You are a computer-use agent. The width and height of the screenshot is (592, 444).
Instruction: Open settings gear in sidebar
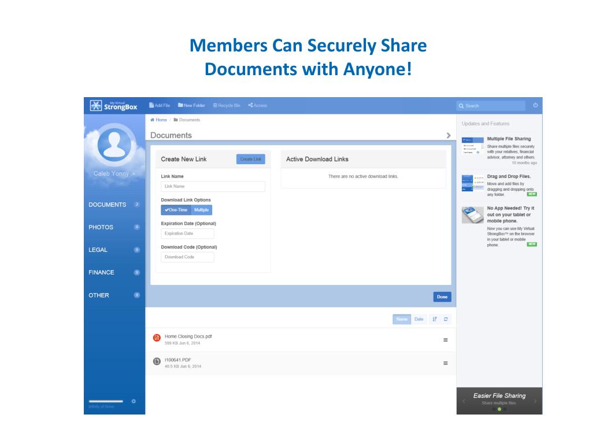[134, 401]
